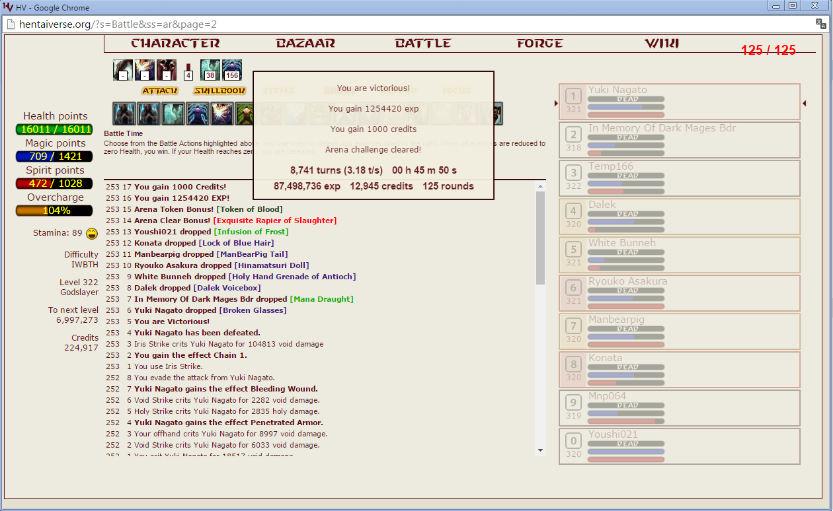833x511 pixels.
Task: Click the "You gain 1254420 EXP!" log line
Action: [x=182, y=198]
